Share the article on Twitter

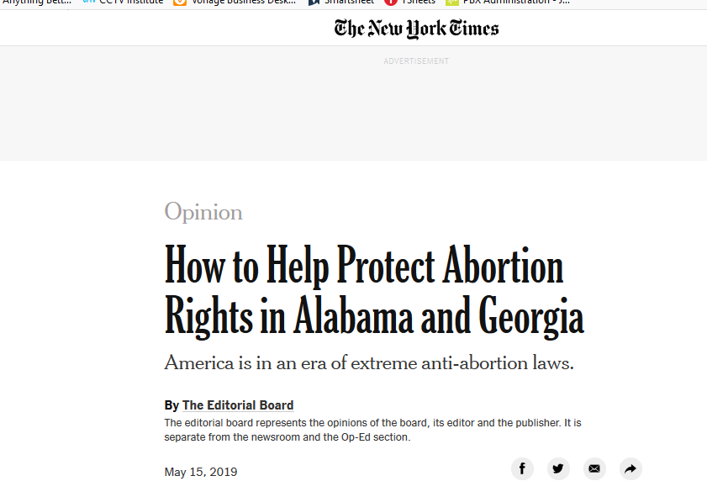pyautogui.click(x=558, y=468)
